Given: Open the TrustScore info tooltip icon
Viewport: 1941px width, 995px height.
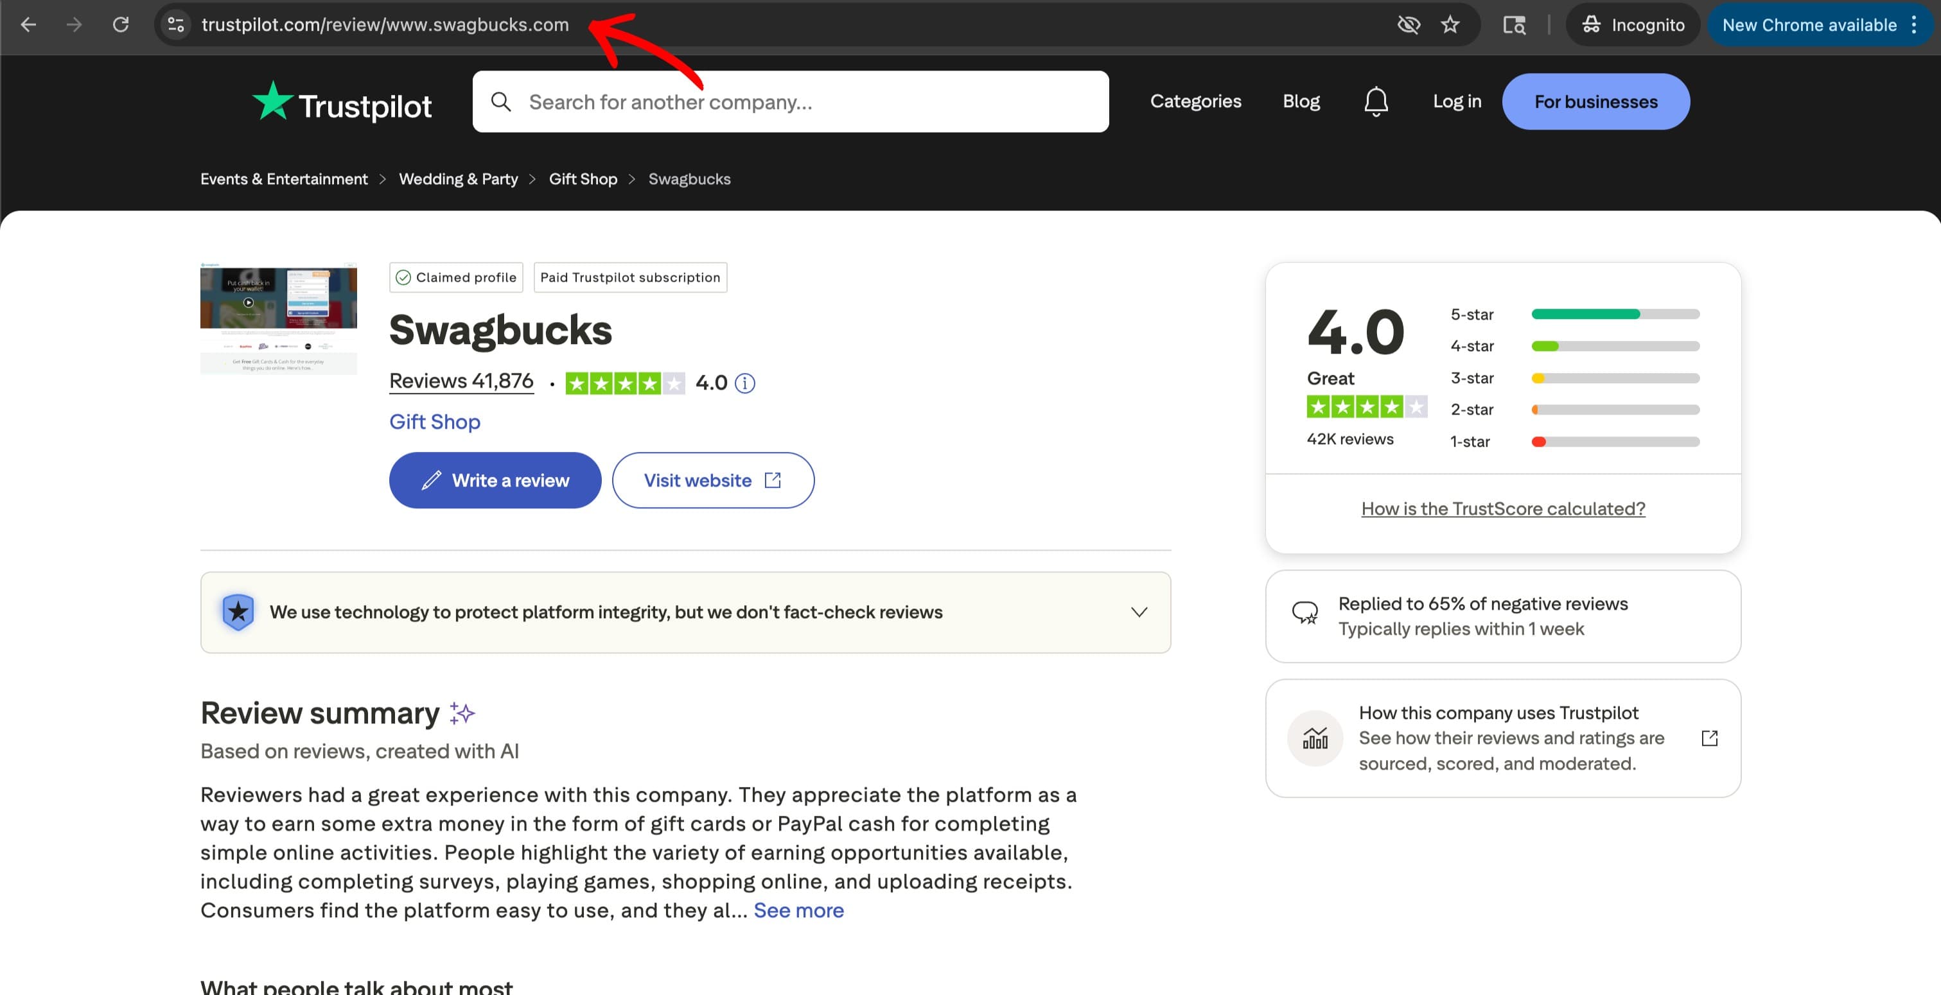Looking at the screenshot, I should 745,383.
